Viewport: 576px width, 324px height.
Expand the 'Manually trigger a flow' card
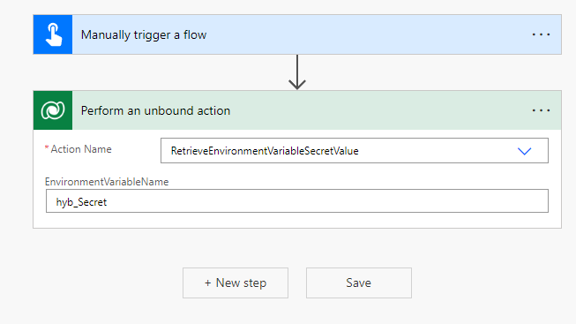click(297, 34)
